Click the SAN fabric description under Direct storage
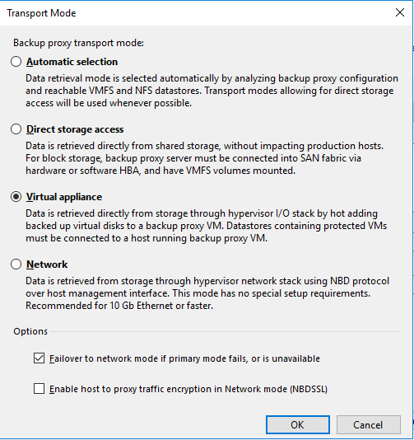Viewport: 414px width, 440px height. tap(205, 158)
